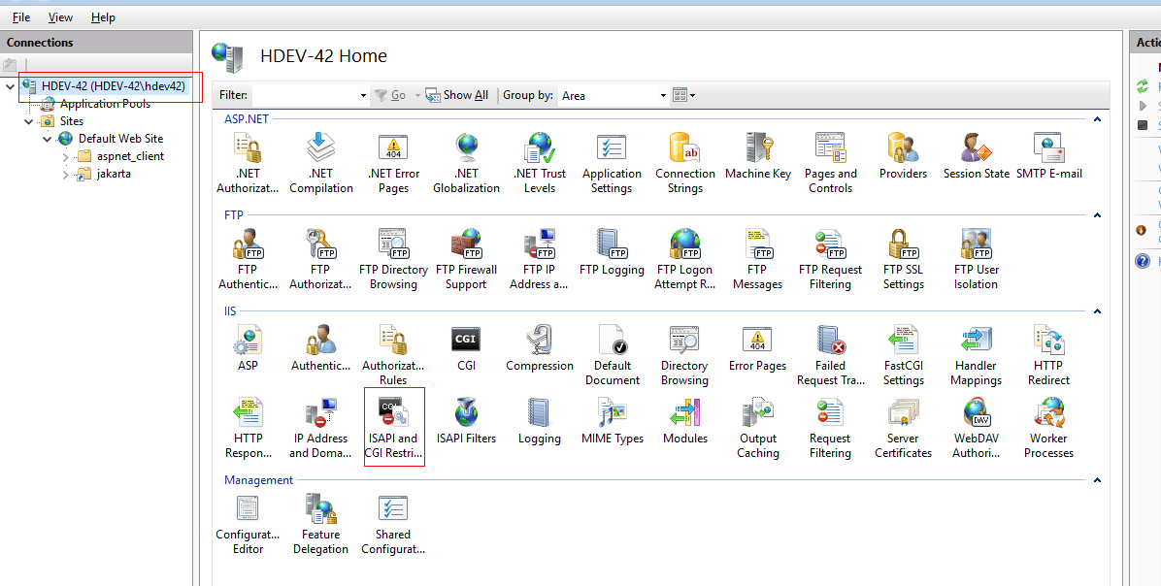Open ISAPI and CGI Restrictions feature

coord(393,428)
